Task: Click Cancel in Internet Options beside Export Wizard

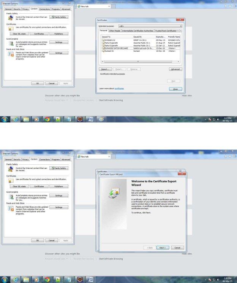Action: pyautogui.click(x=52, y=240)
